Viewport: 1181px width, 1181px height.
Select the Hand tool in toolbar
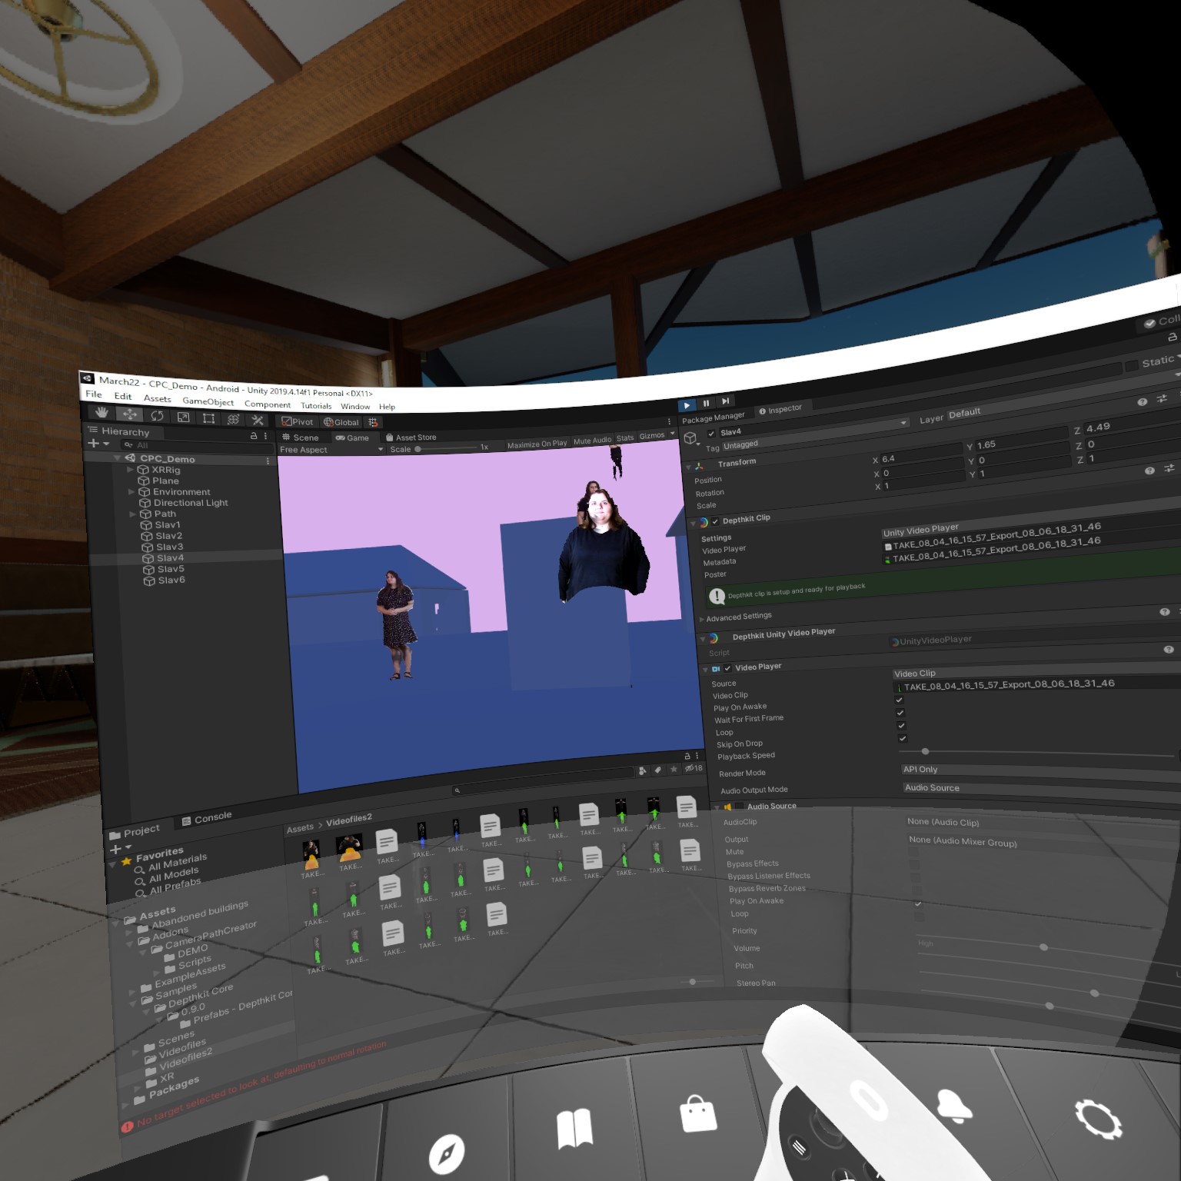(x=101, y=413)
